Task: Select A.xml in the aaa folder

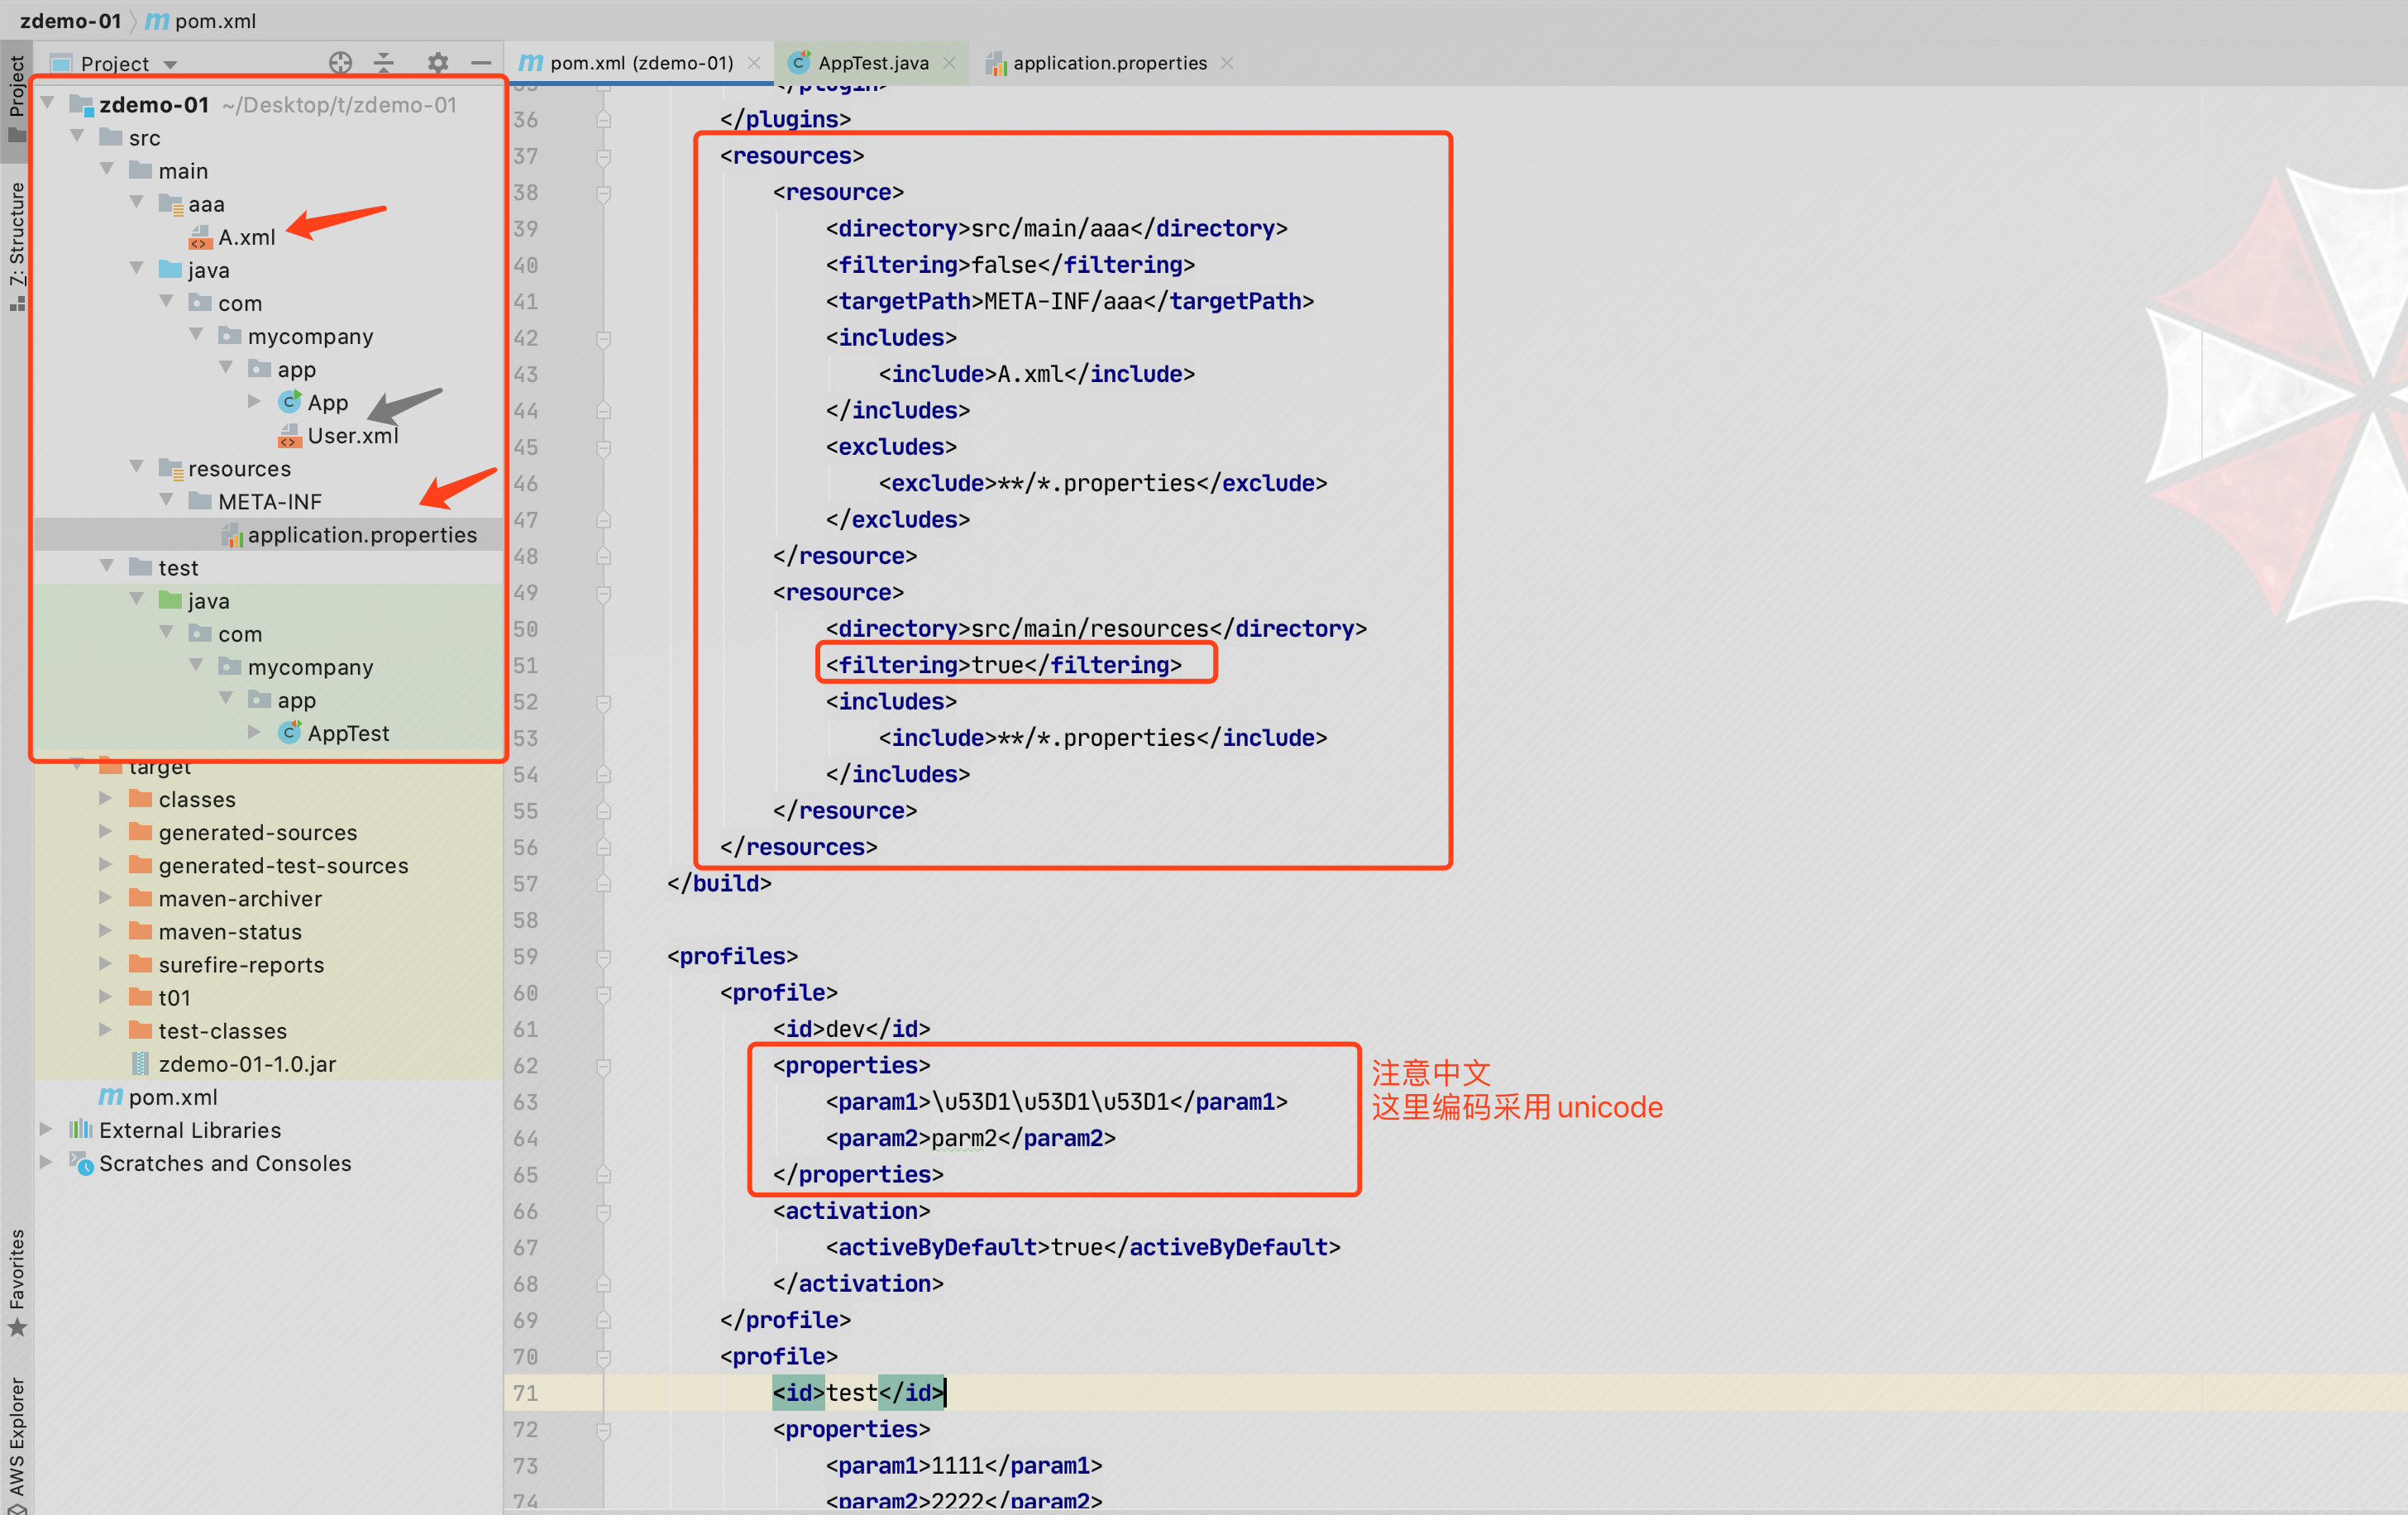Action: pos(246,237)
